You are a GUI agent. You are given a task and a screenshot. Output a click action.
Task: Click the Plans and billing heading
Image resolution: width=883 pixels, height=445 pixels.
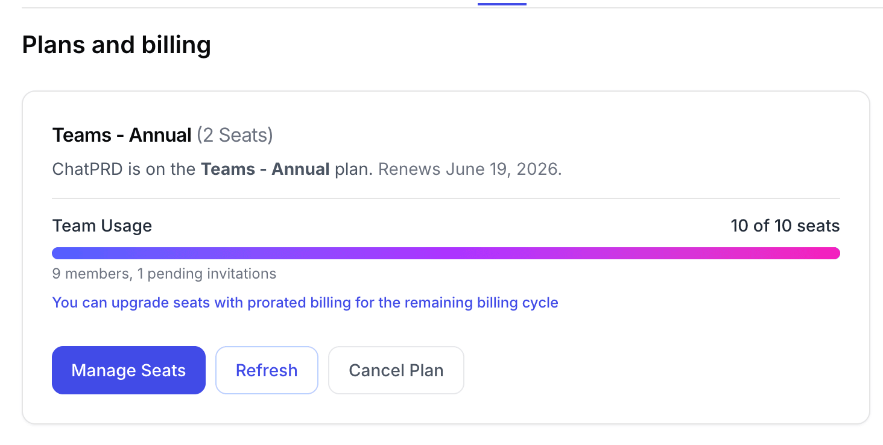click(x=116, y=45)
